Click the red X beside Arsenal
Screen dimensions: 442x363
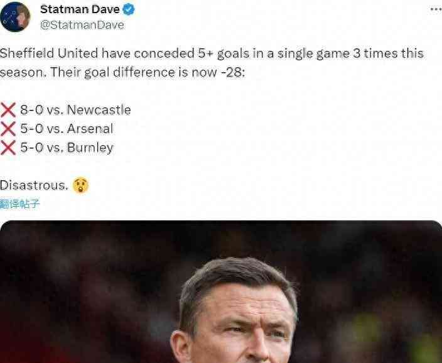(8, 129)
